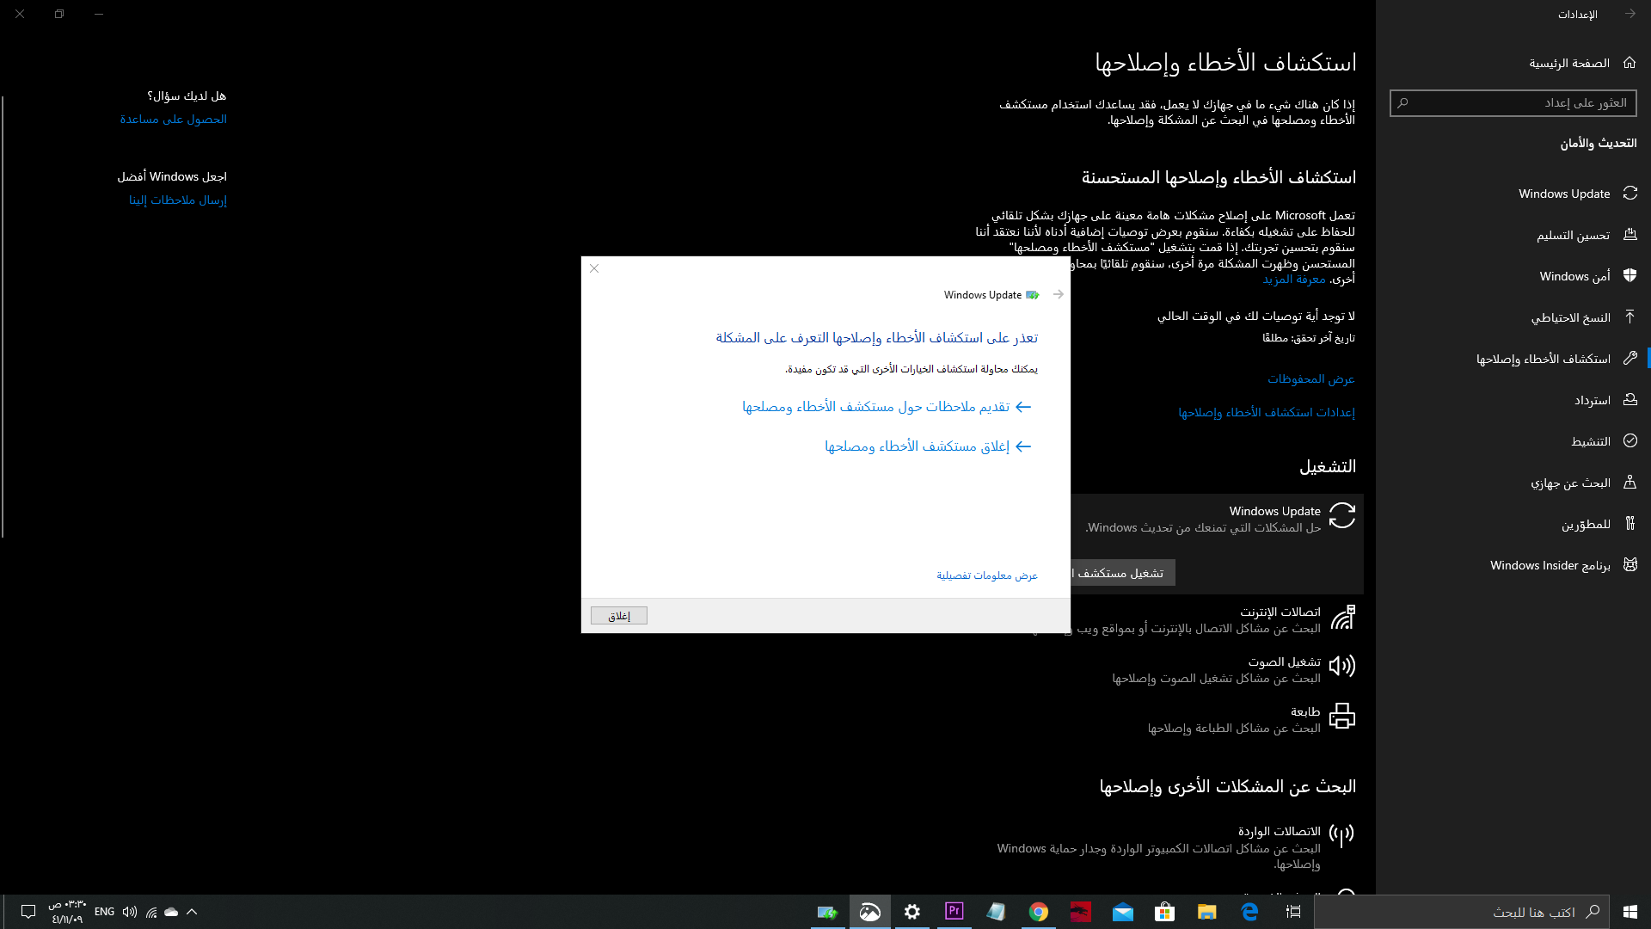Open Windows Security shield icon in sidebar
Image resolution: width=1651 pixels, height=929 pixels.
[x=1630, y=276]
